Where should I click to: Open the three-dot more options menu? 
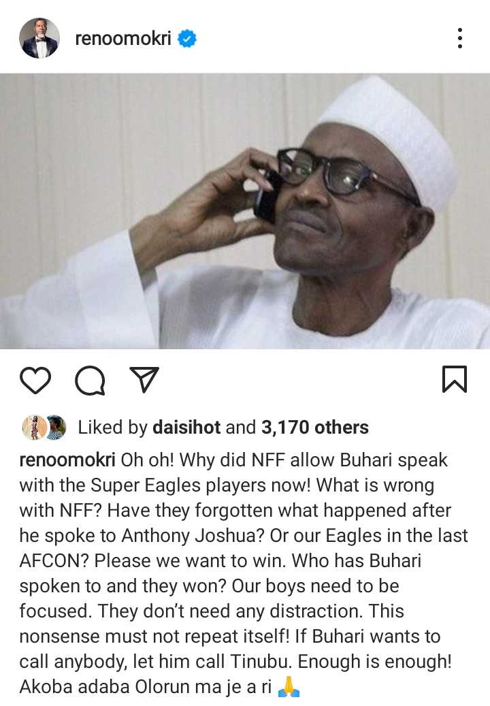click(x=459, y=38)
